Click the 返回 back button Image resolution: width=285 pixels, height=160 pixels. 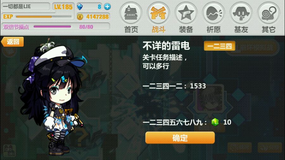pyautogui.click(x=12, y=42)
